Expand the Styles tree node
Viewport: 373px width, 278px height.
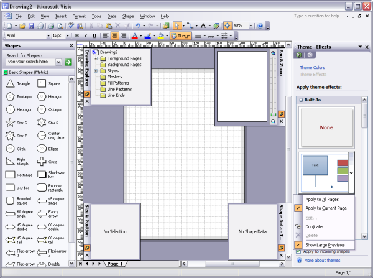(x=96, y=71)
